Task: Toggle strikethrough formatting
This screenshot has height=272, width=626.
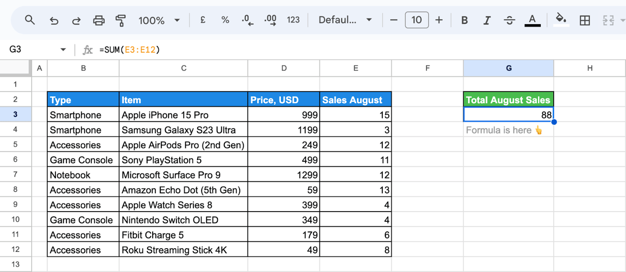Action: pos(509,20)
